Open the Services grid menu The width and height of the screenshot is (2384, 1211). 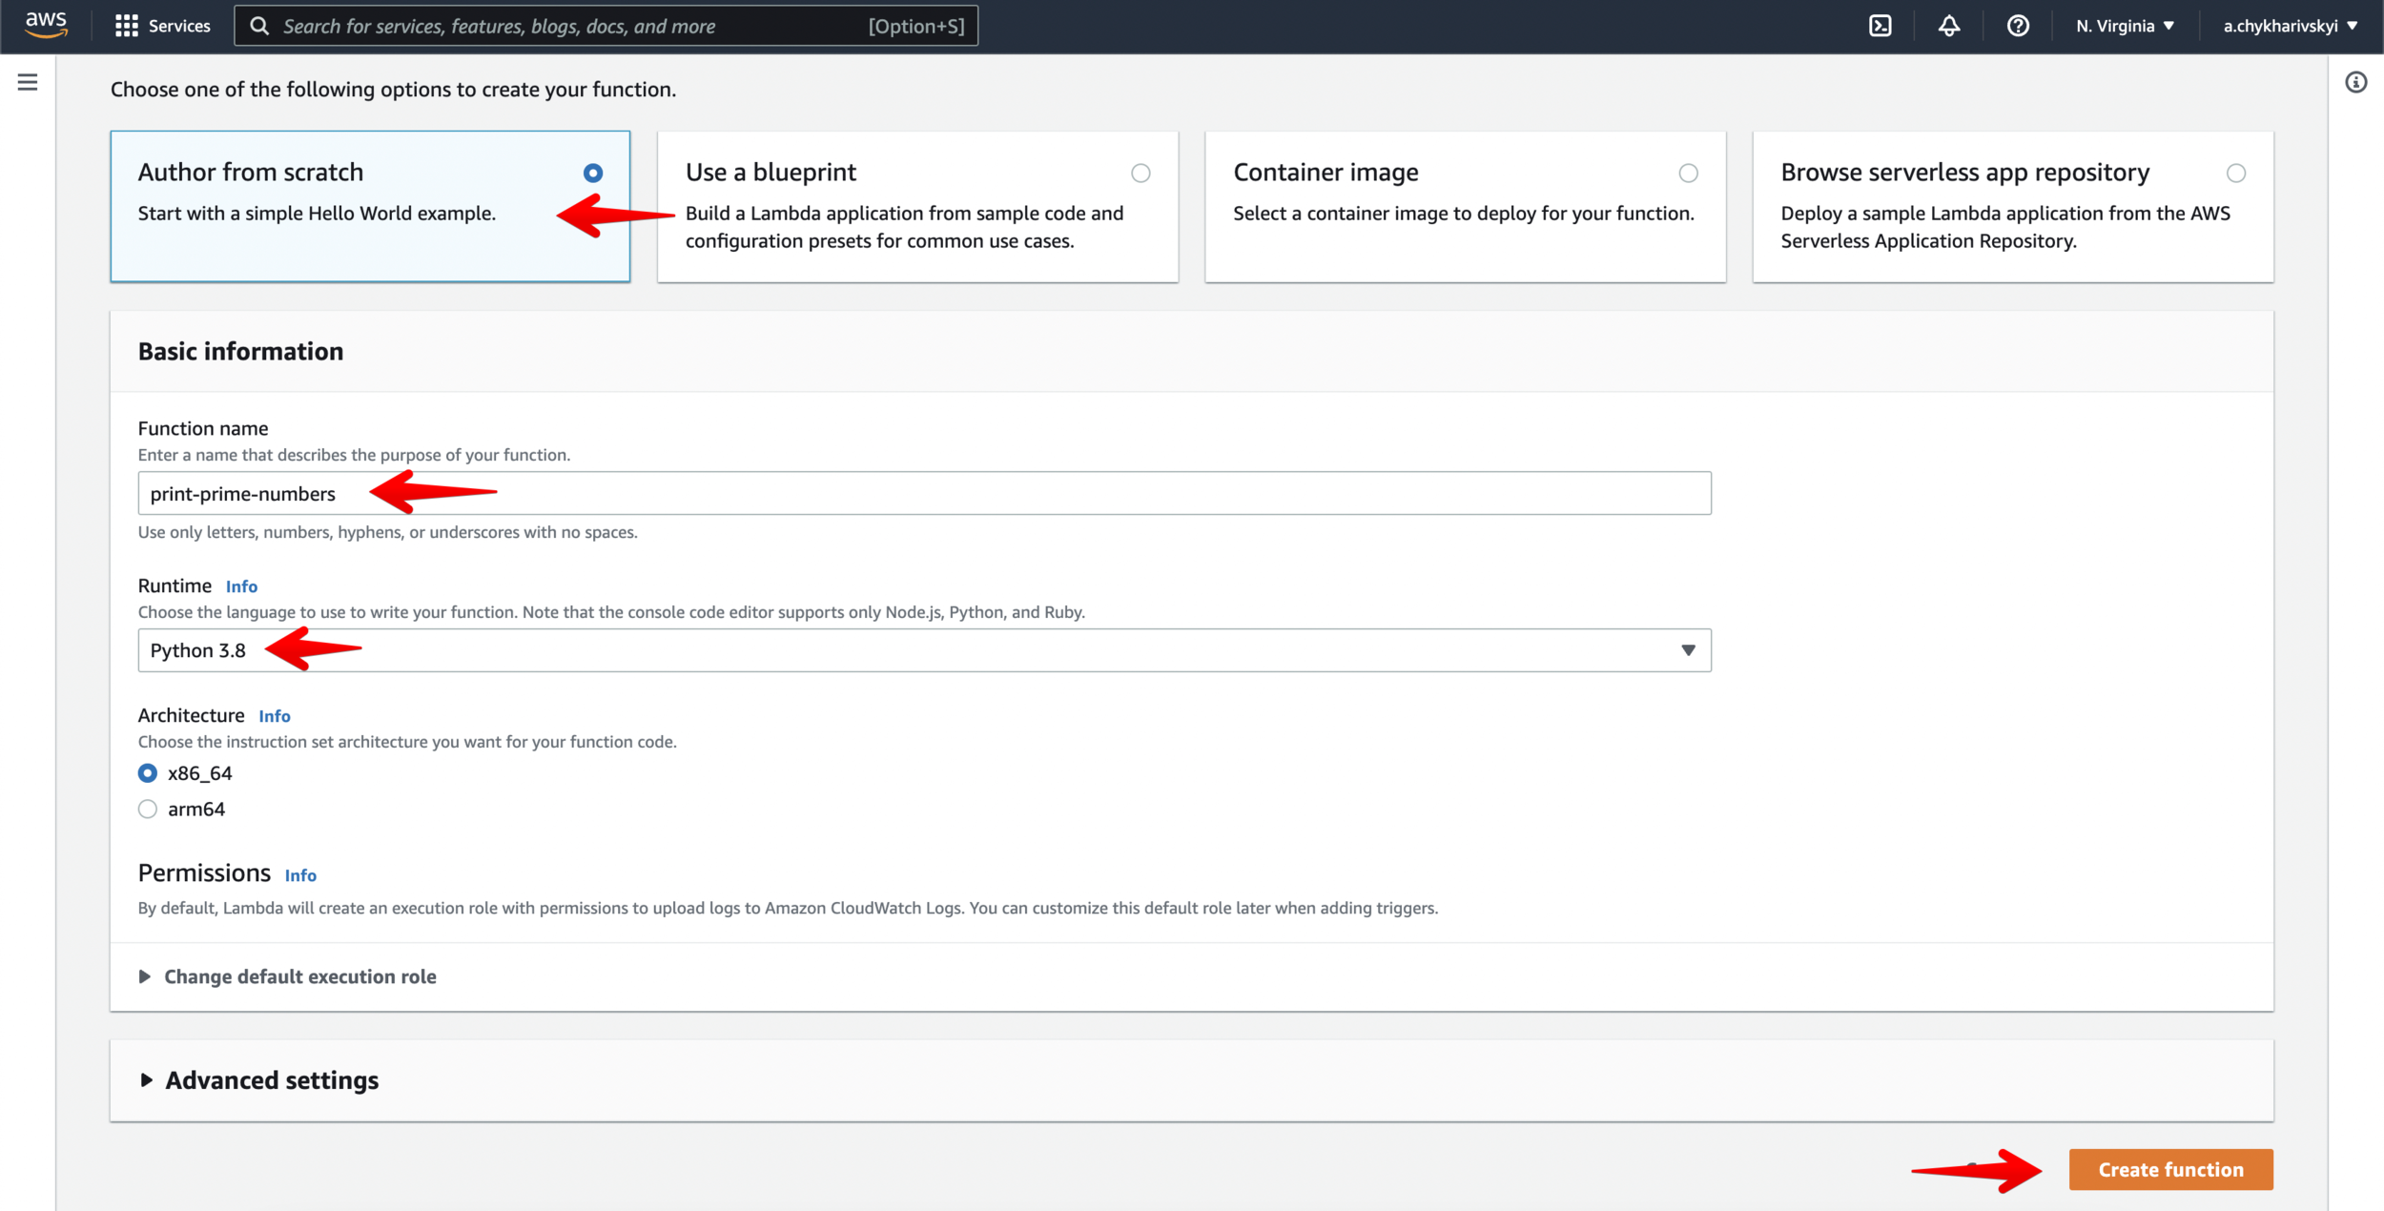point(162,26)
